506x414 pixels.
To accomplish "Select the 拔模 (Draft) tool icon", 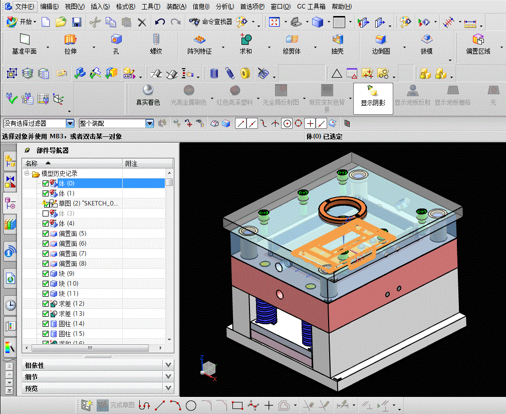I will click(426, 40).
